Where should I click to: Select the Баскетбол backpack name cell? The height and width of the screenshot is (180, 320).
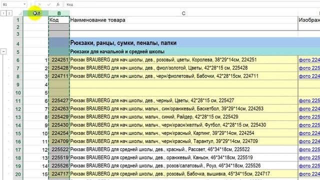click(x=183, y=109)
